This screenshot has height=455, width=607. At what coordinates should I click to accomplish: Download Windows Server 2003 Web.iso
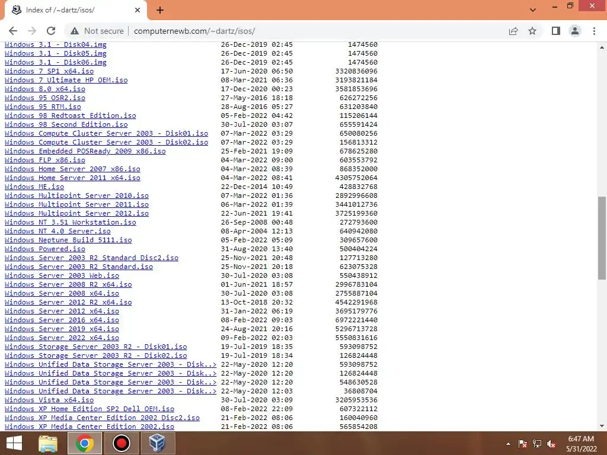click(x=62, y=276)
